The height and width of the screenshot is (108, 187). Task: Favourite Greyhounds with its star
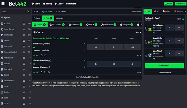pyautogui.click(x=24, y=35)
